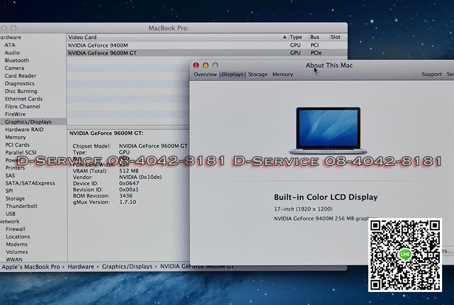Click the MacBook laptop image
This screenshot has height=305, width=454.
tap(328, 130)
